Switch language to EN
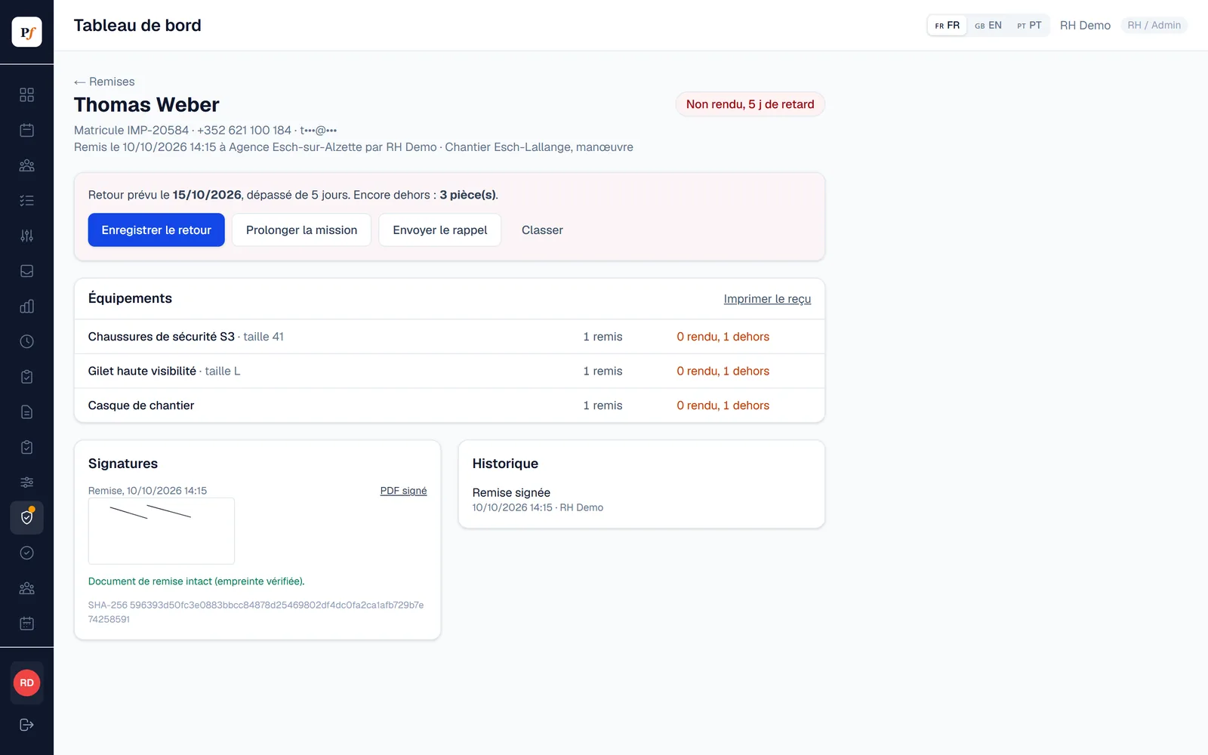 pyautogui.click(x=988, y=26)
